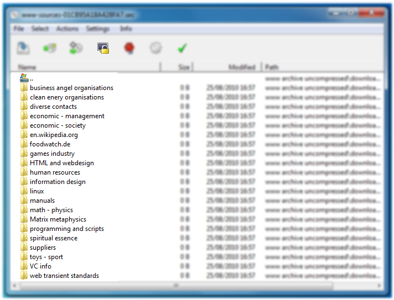The height and width of the screenshot is (300, 394).
Task: Open the Info menu
Action: tap(126, 29)
